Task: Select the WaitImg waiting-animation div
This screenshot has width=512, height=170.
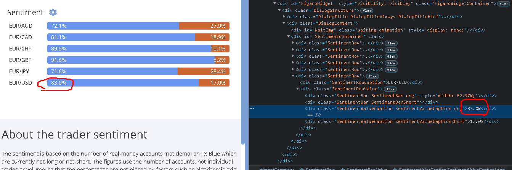Action: pyautogui.click(x=388, y=30)
